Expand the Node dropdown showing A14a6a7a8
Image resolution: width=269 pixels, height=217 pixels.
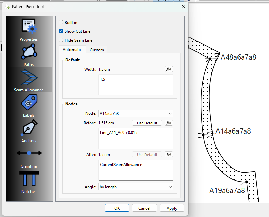tap(136, 114)
